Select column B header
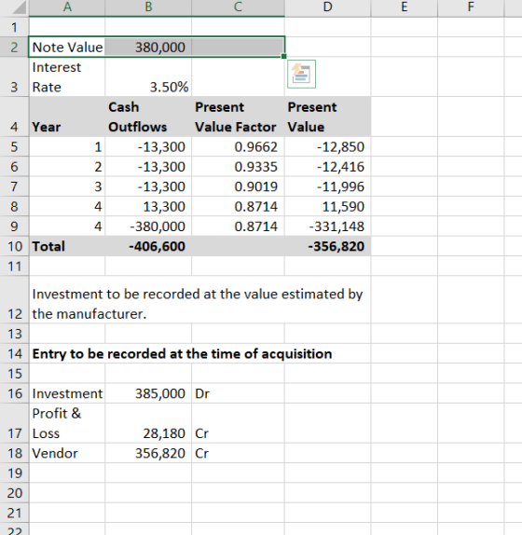 click(x=148, y=7)
